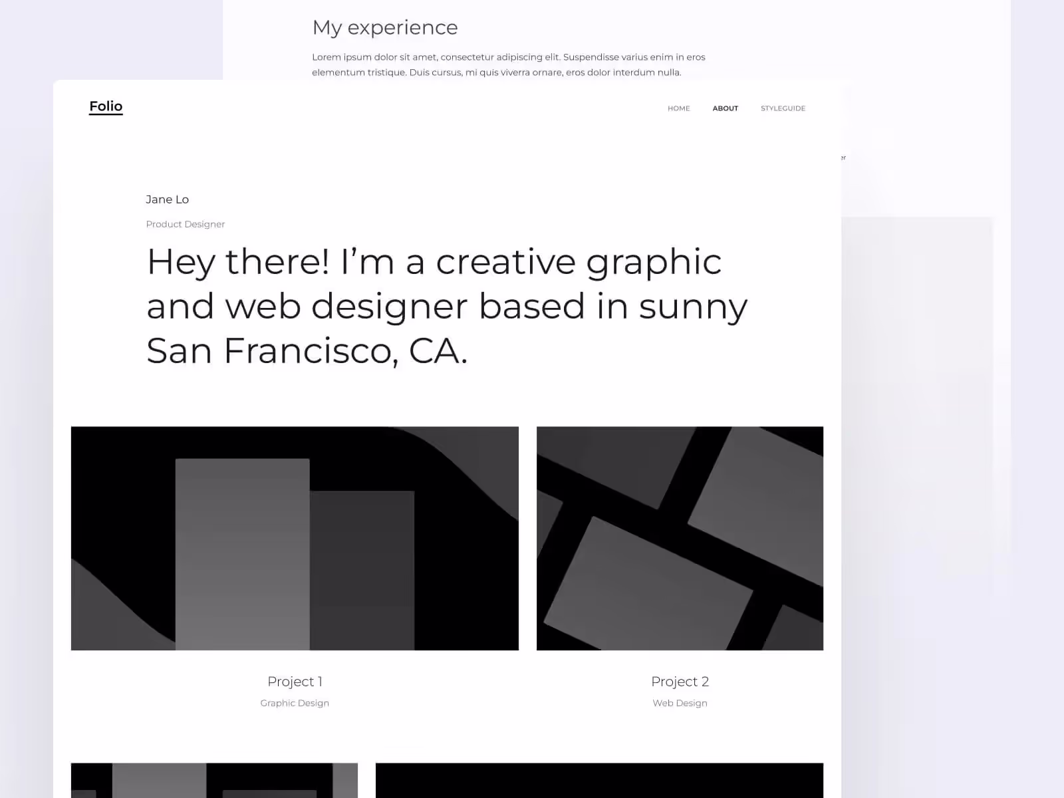This screenshot has height=798, width=1064.
Task: Click the Project 1 title link
Action: [295, 682]
